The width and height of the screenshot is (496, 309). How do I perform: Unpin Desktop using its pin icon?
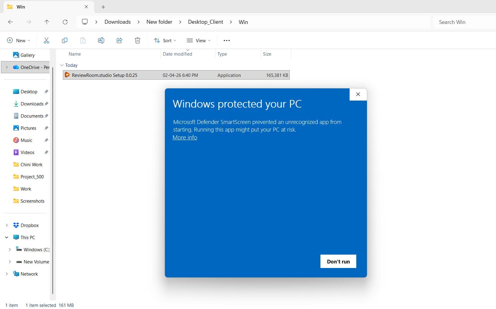click(x=46, y=91)
